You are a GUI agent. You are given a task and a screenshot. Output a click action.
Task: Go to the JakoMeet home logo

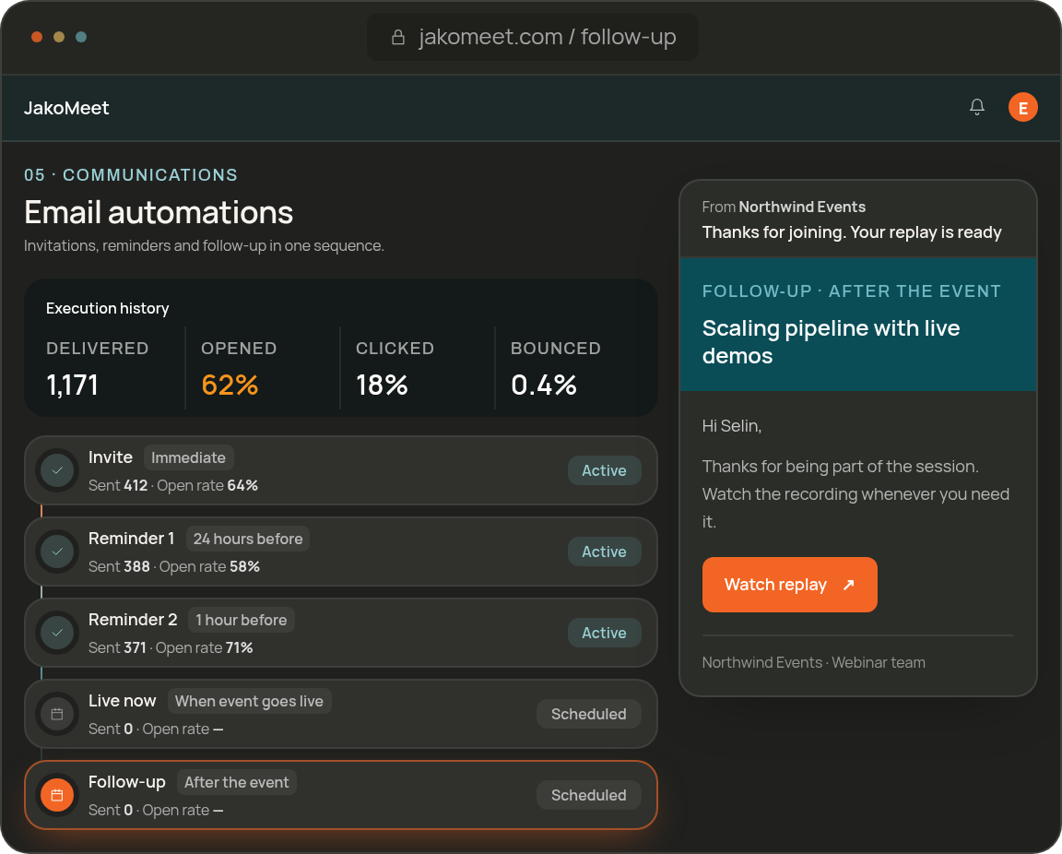click(x=66, y=108)
